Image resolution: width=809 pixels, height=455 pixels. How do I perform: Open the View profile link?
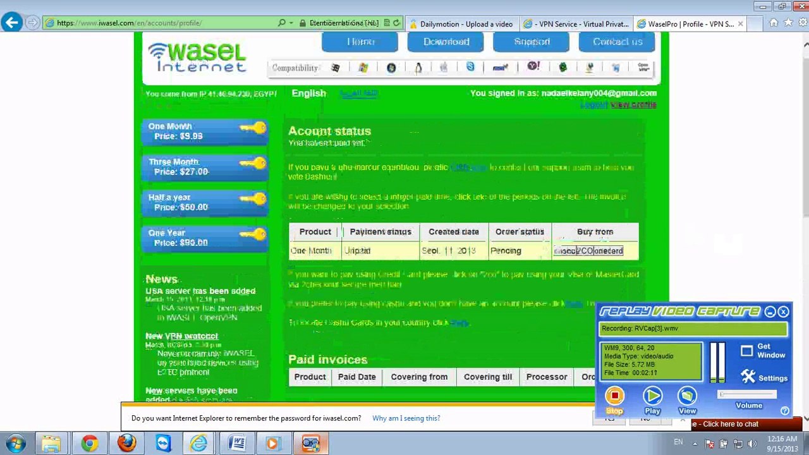[633, 104]
